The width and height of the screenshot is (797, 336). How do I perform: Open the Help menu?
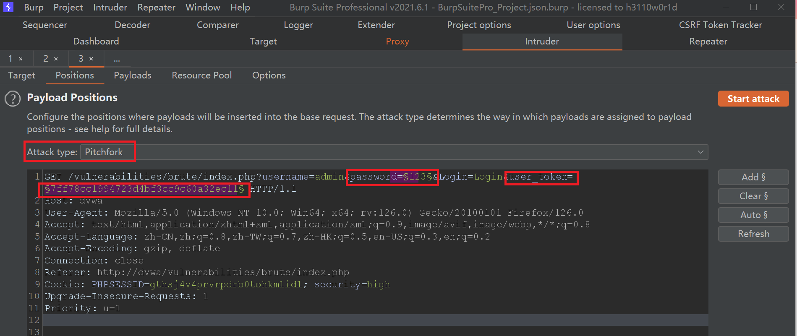[x=240, y=7]
